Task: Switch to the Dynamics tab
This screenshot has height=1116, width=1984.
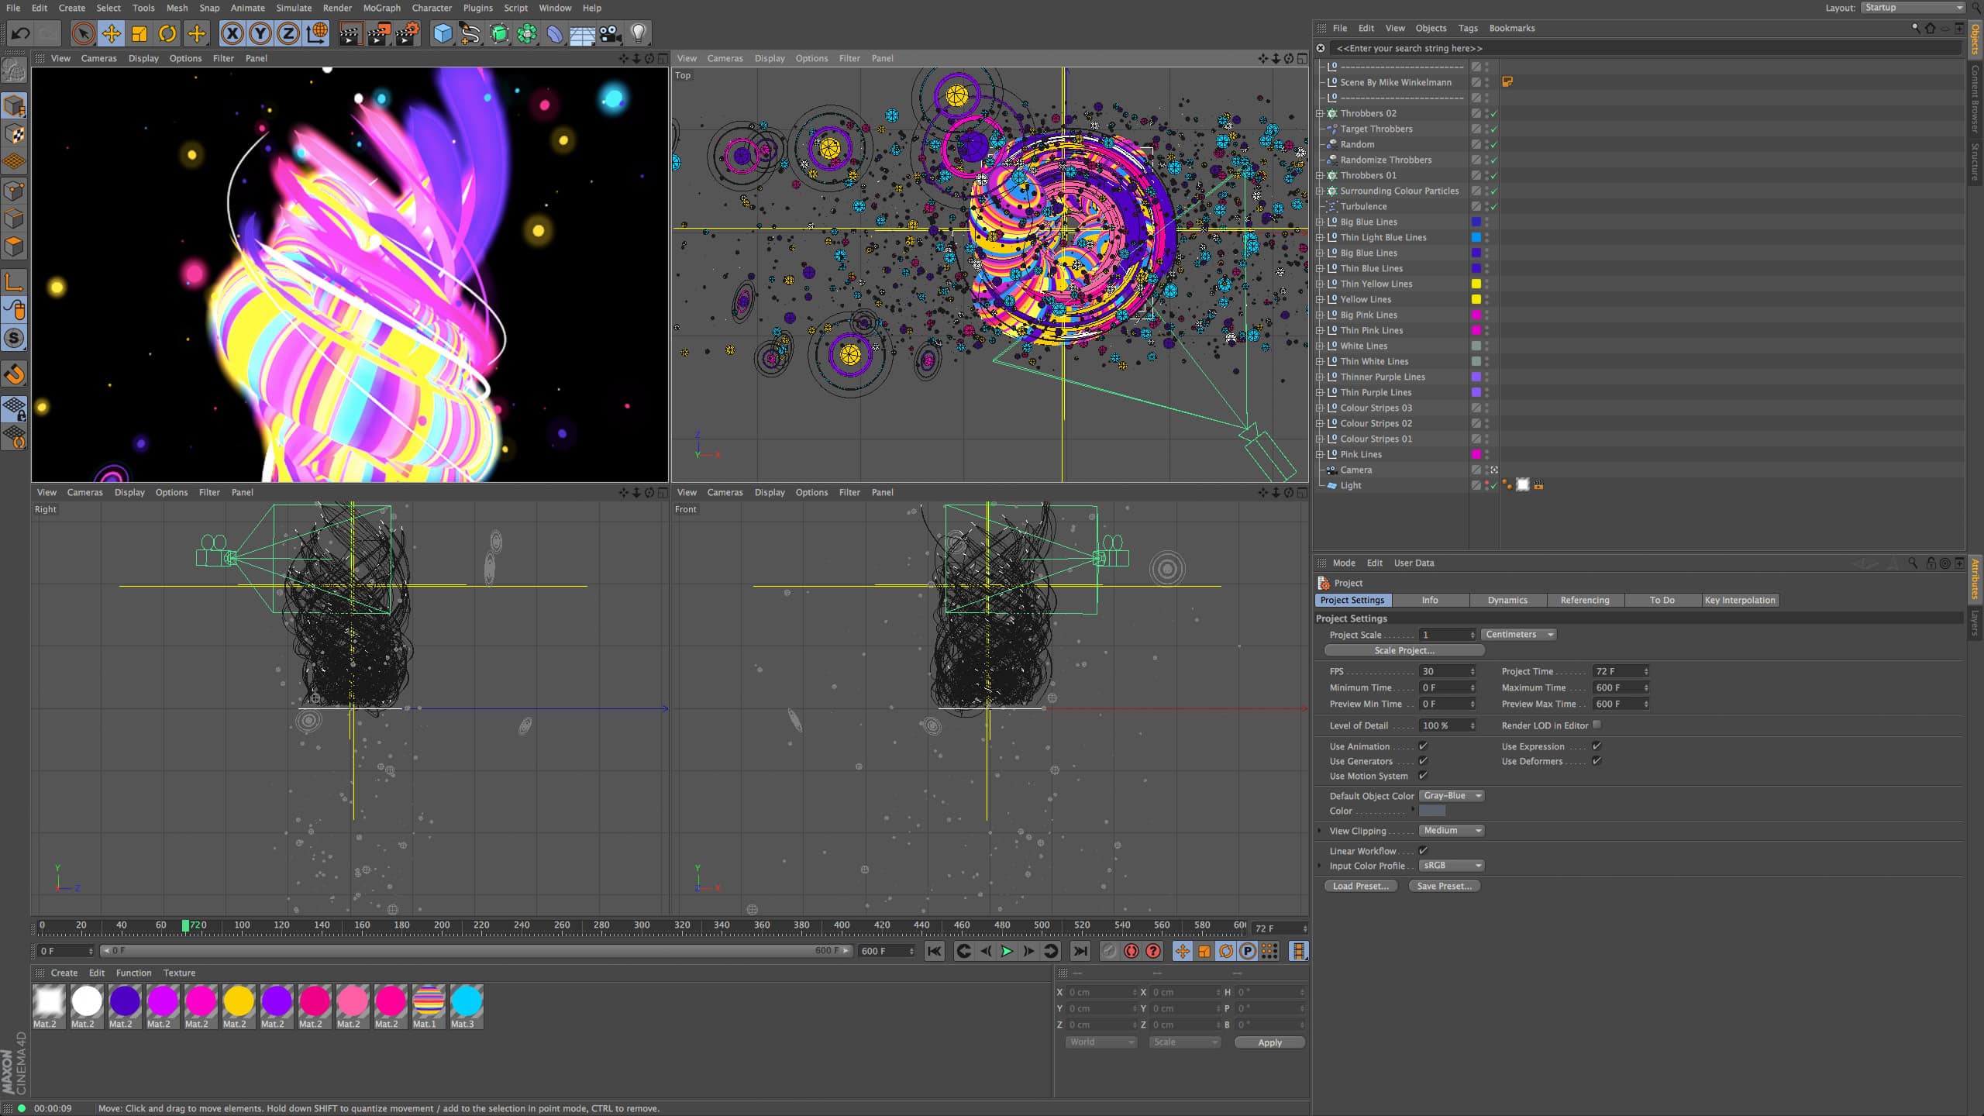Action: (1507, 600)
